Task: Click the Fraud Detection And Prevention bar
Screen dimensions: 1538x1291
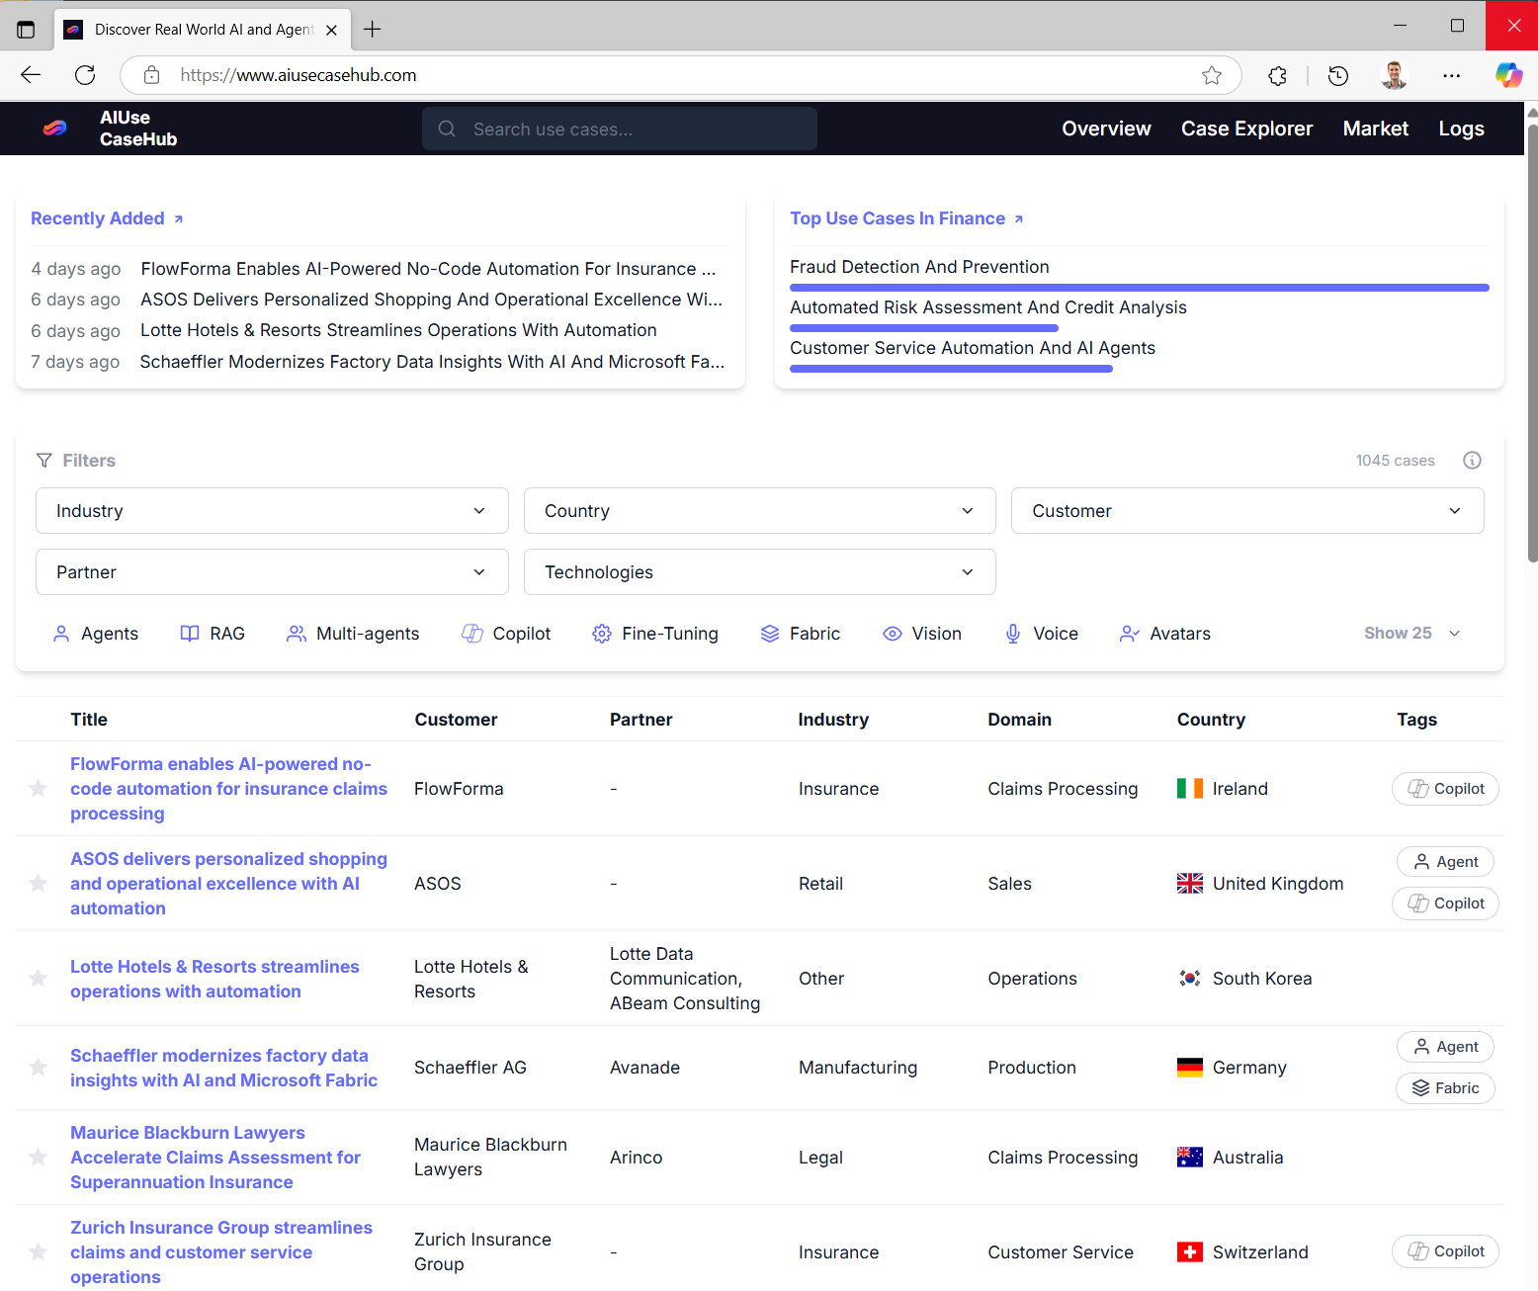Action: [1140, 288]
